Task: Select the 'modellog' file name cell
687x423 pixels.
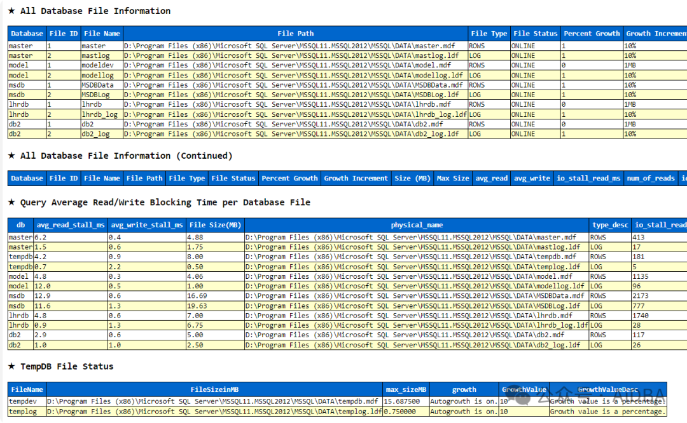Action: pyautogui.click(x=102, y=75)
